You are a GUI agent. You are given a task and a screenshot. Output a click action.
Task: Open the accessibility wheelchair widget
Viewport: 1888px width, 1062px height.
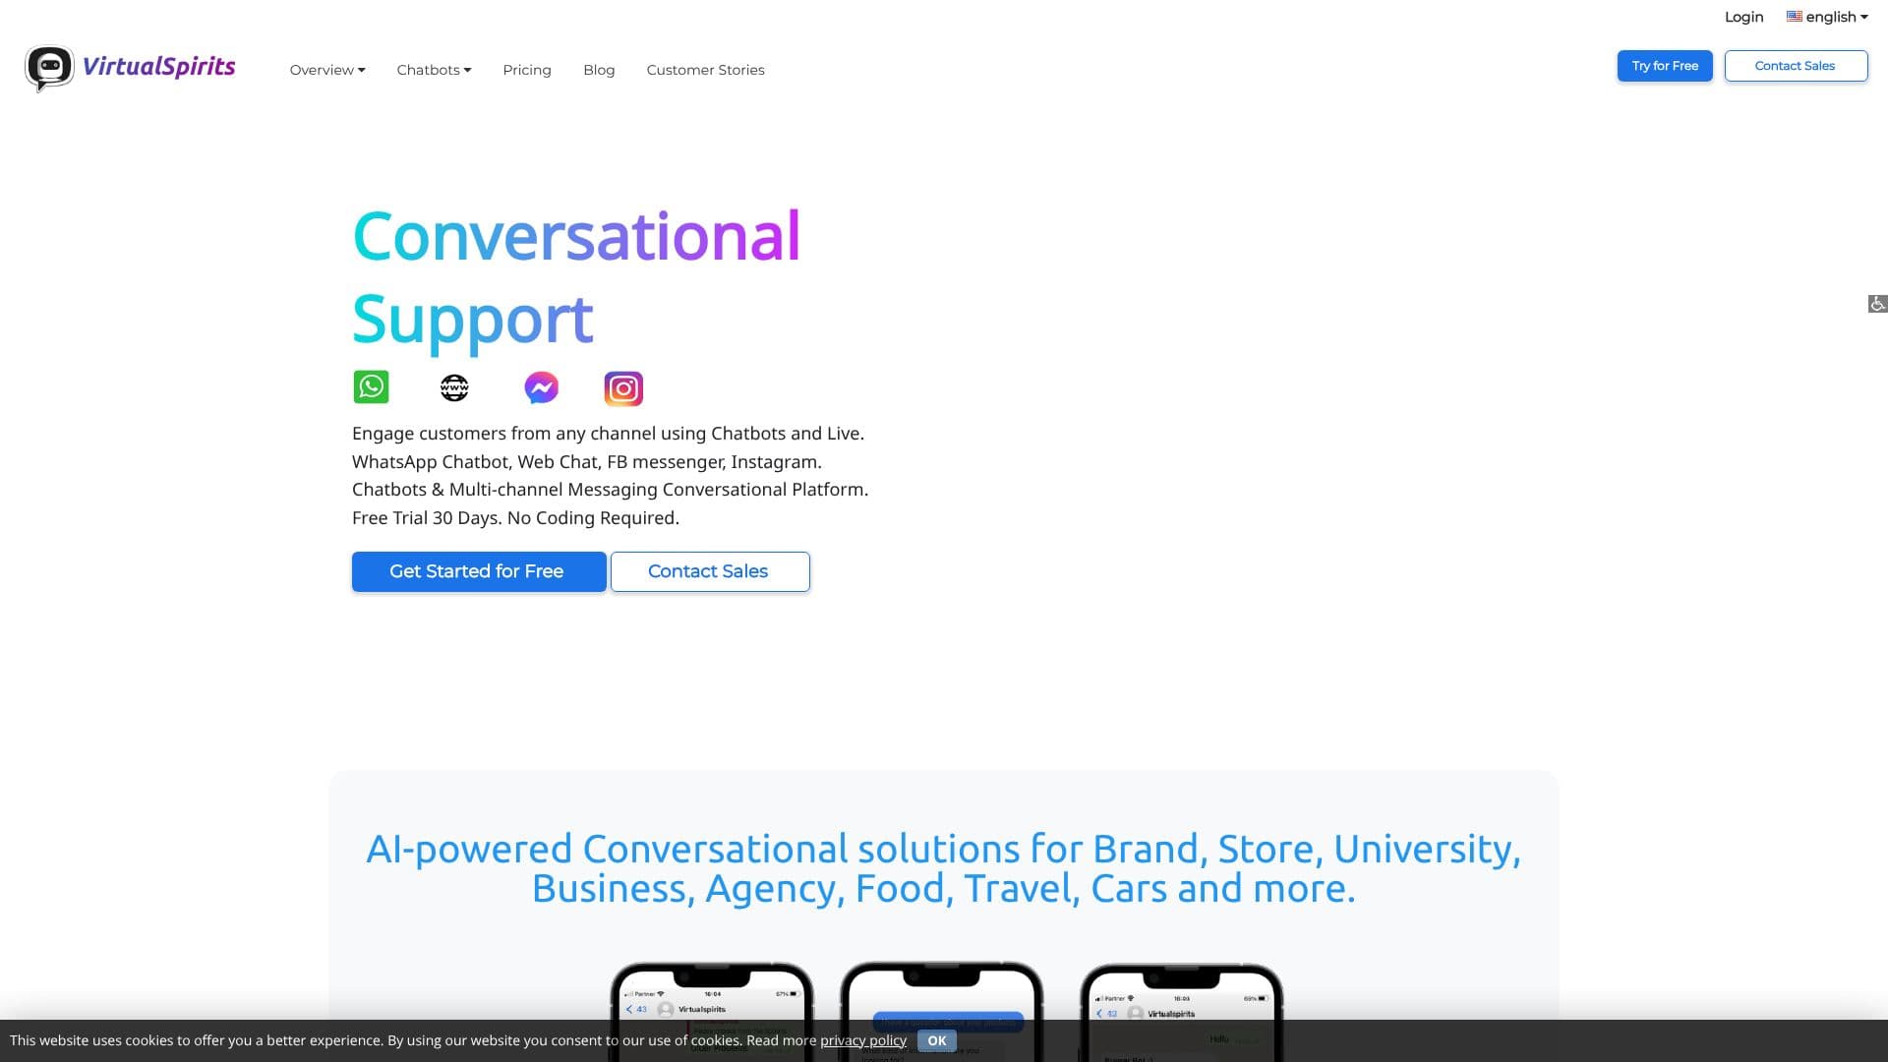[1877, 304]
